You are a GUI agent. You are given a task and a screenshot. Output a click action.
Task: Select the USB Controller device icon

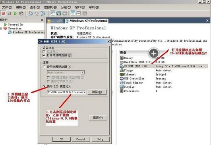(122, 78)
